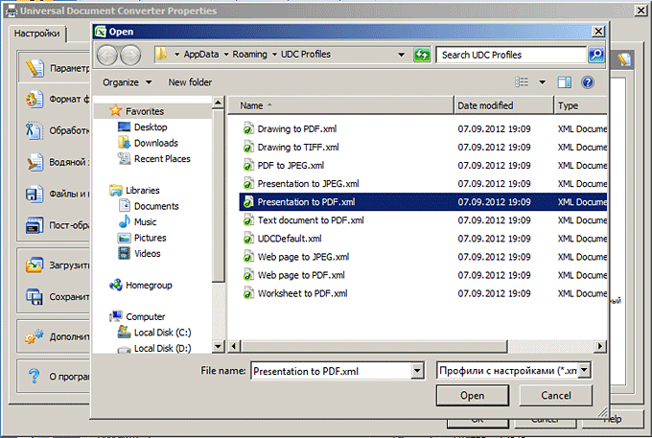Click the New folder toolbar button
652x438 pixels.
[x=190, y=83]
